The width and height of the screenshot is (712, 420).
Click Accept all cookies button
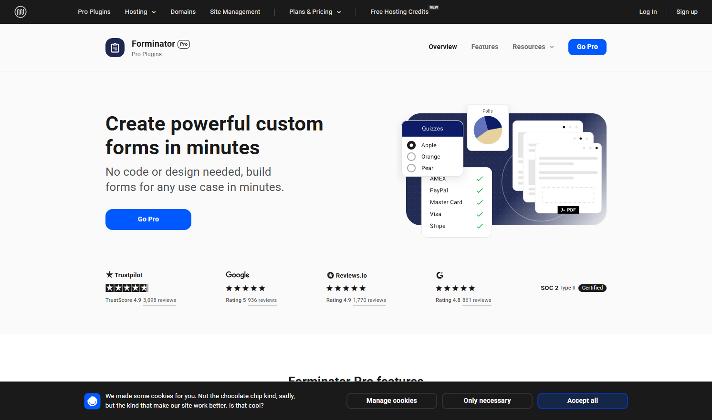coord(583,401)
